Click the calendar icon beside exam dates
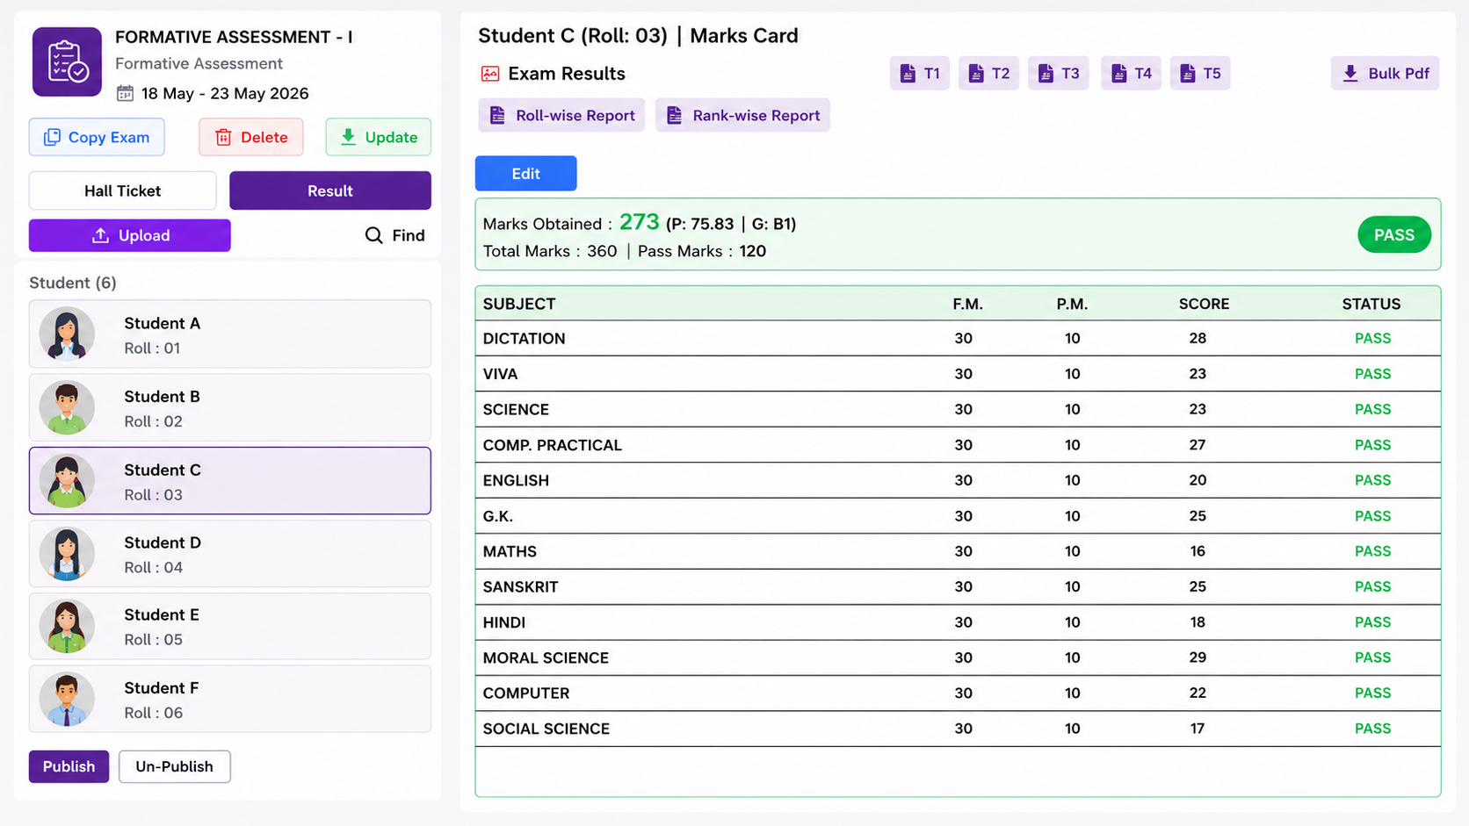 [x=125, y=93]
